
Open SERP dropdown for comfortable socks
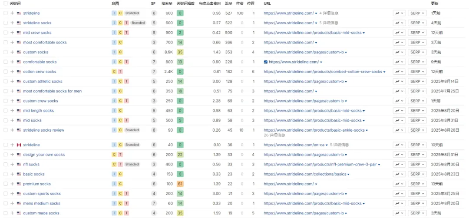click(x=417, y=62)
